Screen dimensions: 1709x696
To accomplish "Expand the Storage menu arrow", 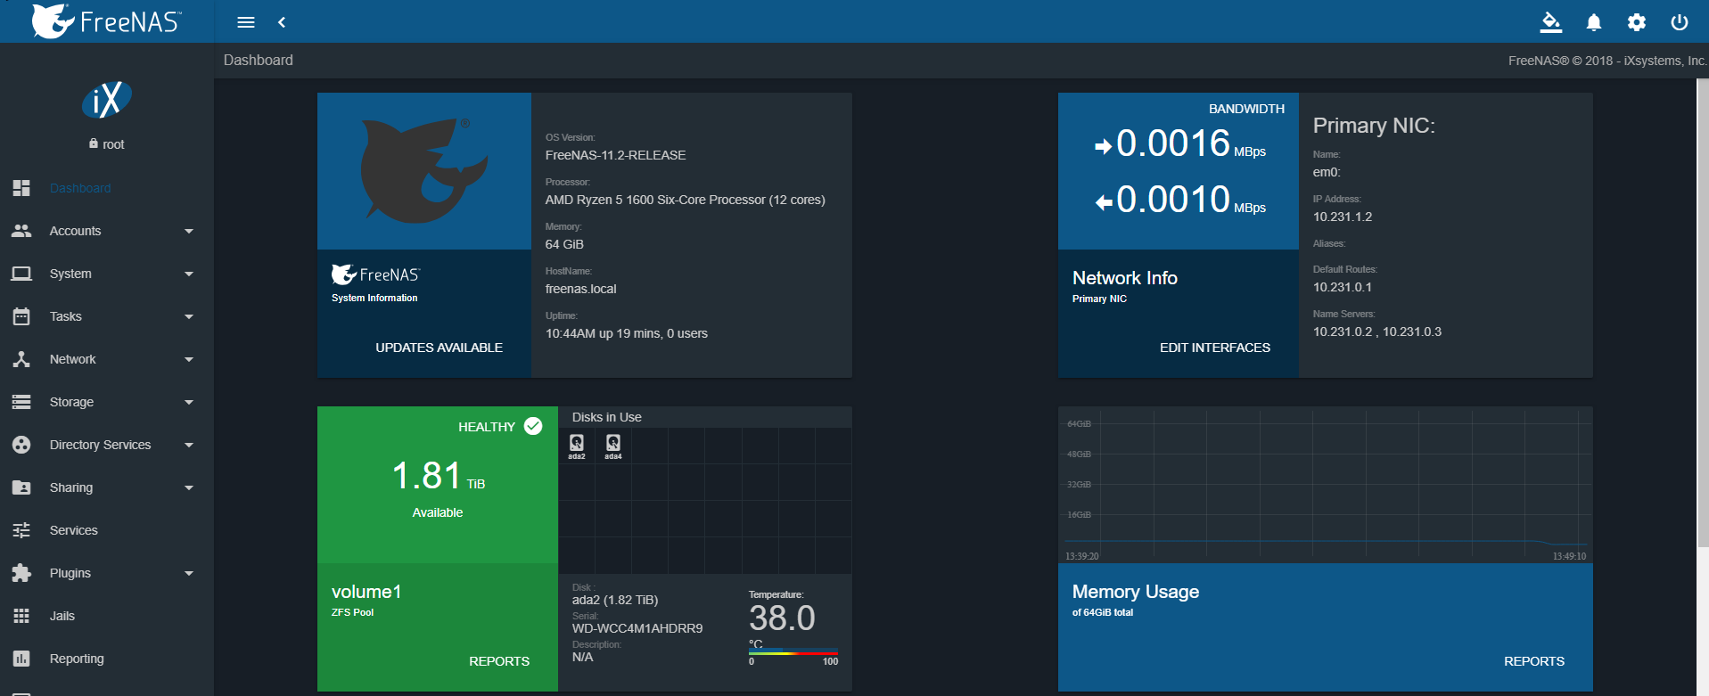I will pyautogui.click(x=189, y=402).
